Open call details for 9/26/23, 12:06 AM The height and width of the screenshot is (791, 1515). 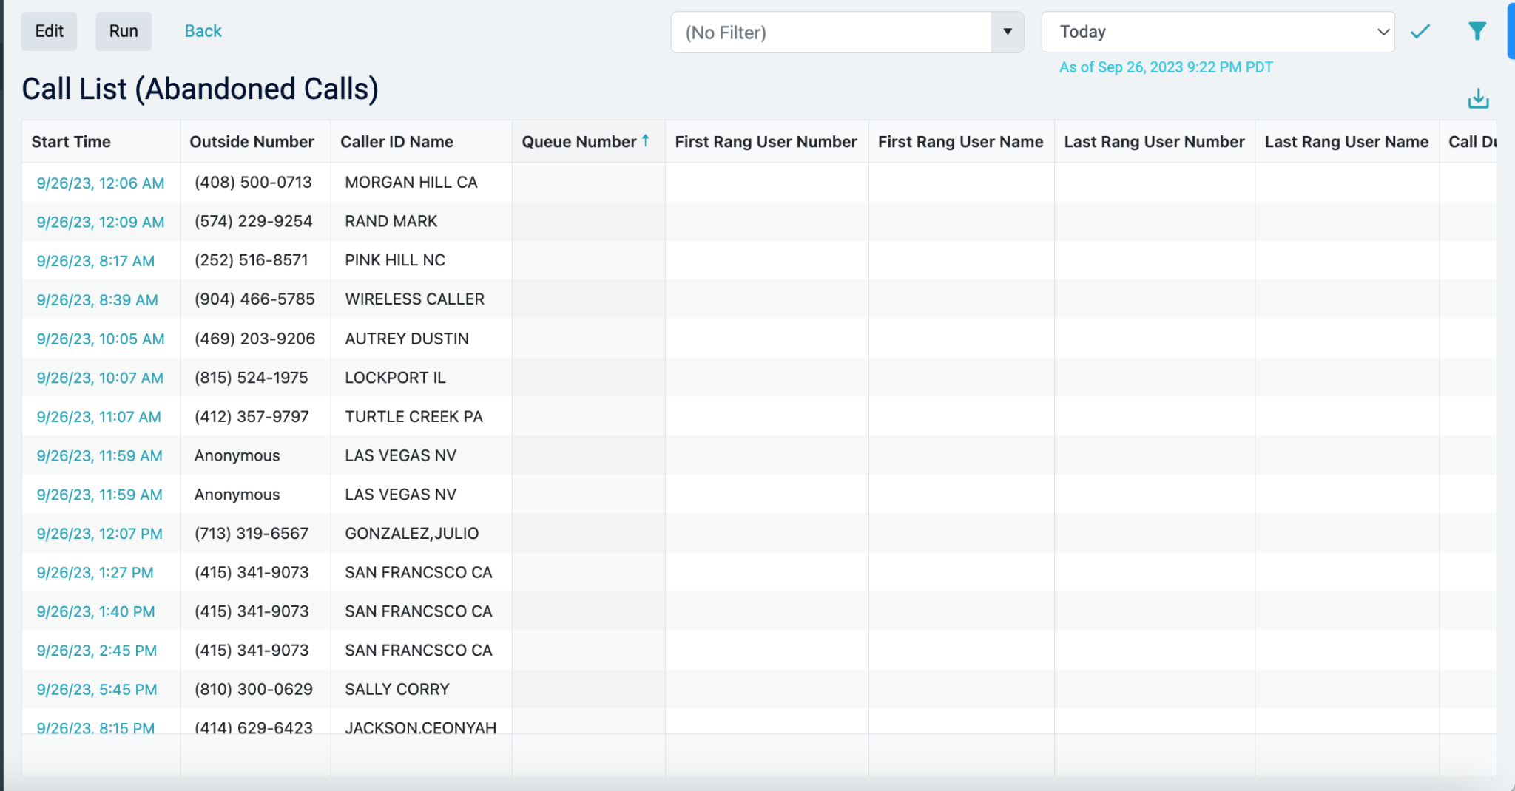click(100, 183)
